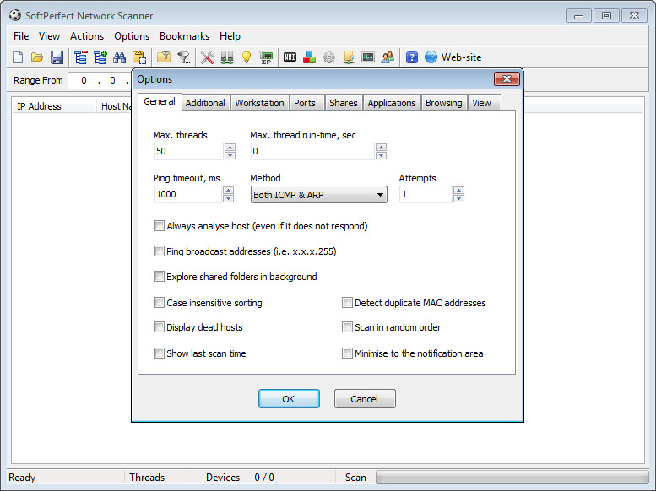Click the blue globe icon
The image size is (656, 491).
431,57
